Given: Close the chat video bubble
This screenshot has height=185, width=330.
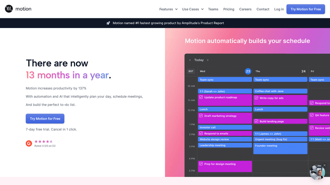Looking at the screenshot, I should tap(324, 165).
